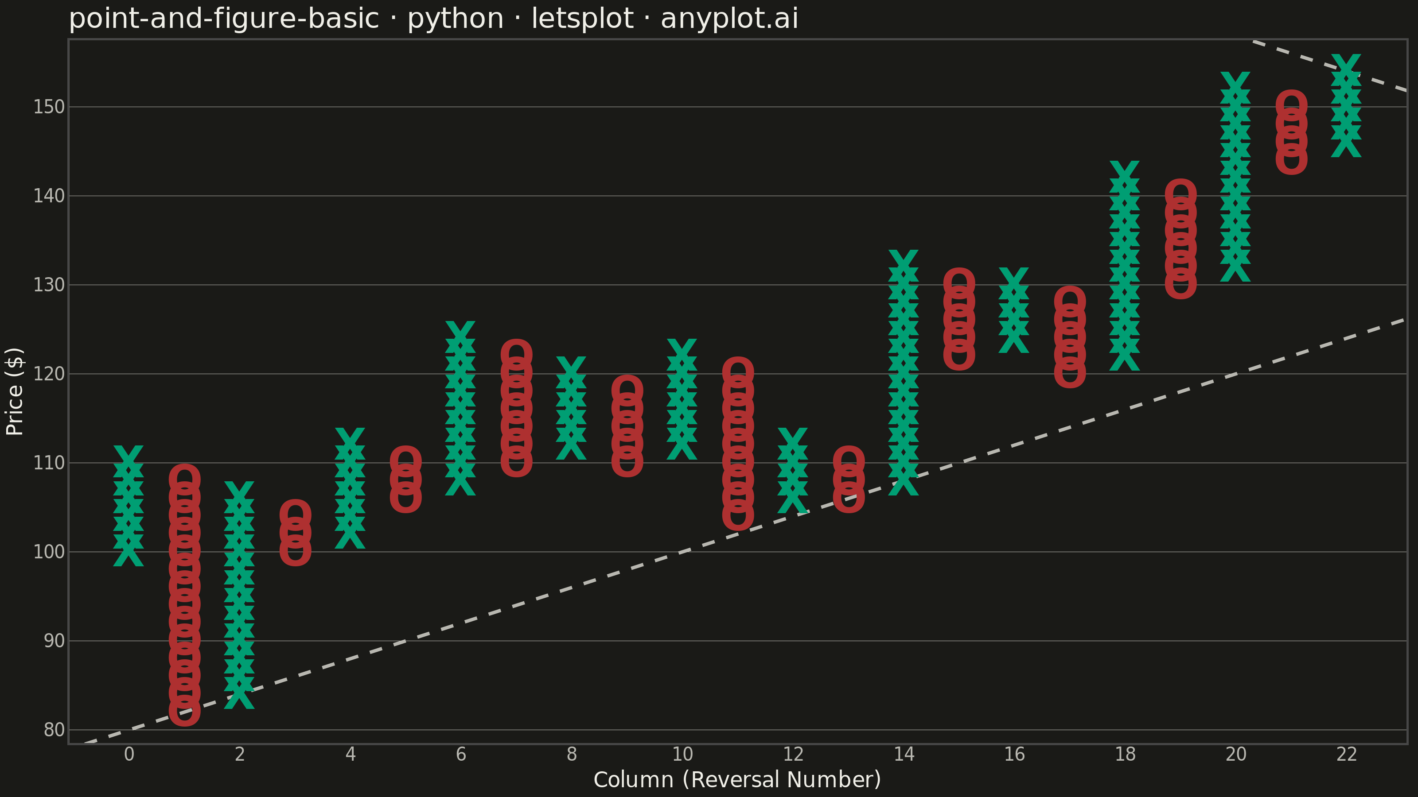
Task: Click the top green X in column 22
Action: click(x=1347, y=70)
